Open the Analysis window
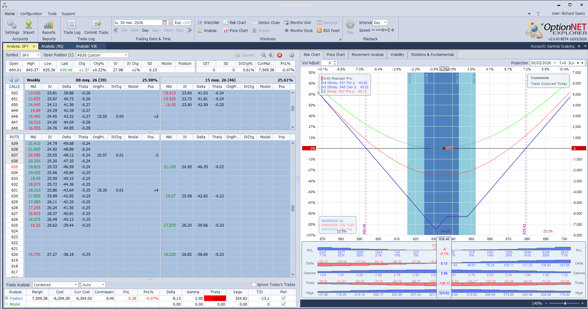The image size is (588, 309). [207, 30]
